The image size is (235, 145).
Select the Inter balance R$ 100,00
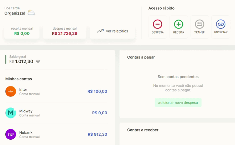coord(97,91)
